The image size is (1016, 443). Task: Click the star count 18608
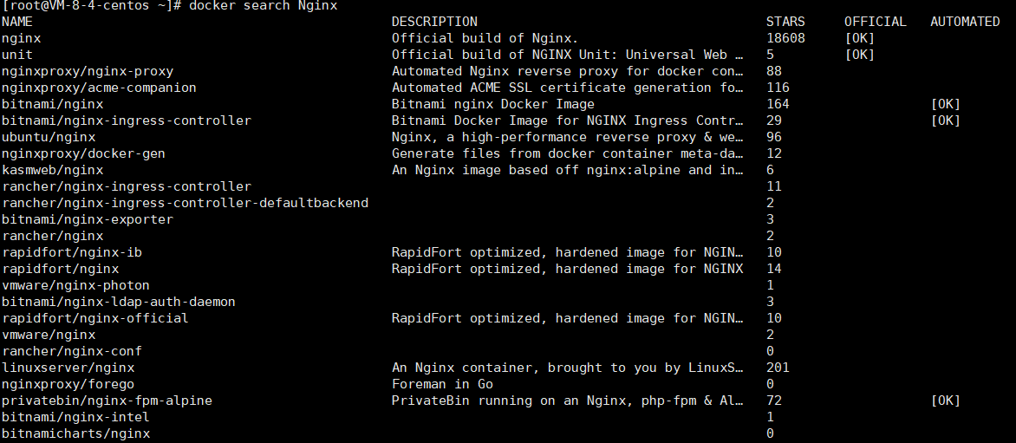pyautogui.click(x=785, y=38)
